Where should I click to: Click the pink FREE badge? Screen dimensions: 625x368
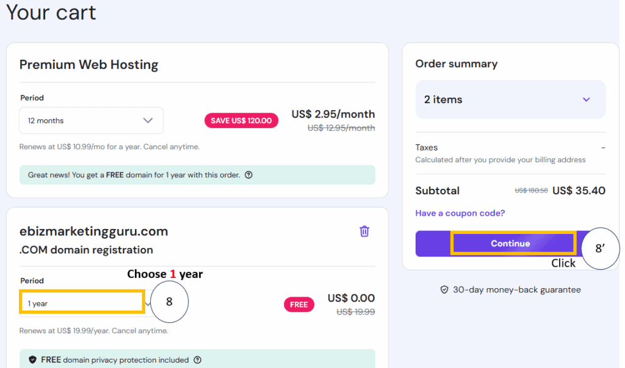(x=298, y=305)
